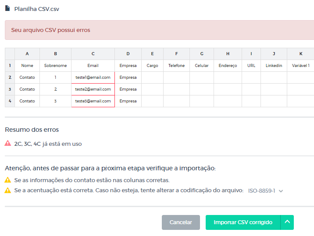Click row 2 header number
The width and height of the screenshot is (314, 236).
click(x=10, y=77)
